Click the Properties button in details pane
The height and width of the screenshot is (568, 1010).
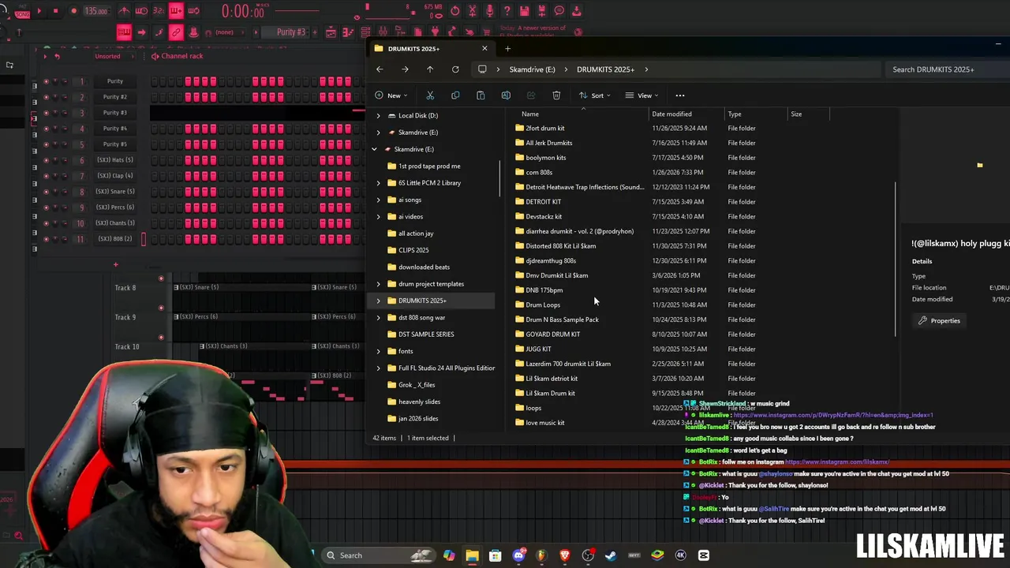coord(939,321)
